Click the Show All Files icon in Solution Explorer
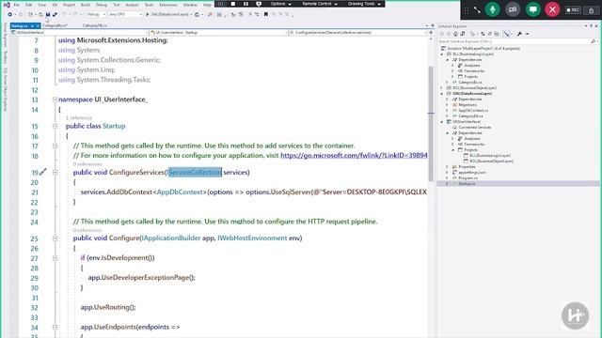The width and height of the screenshot is (602, 338). tap(497, 34)
